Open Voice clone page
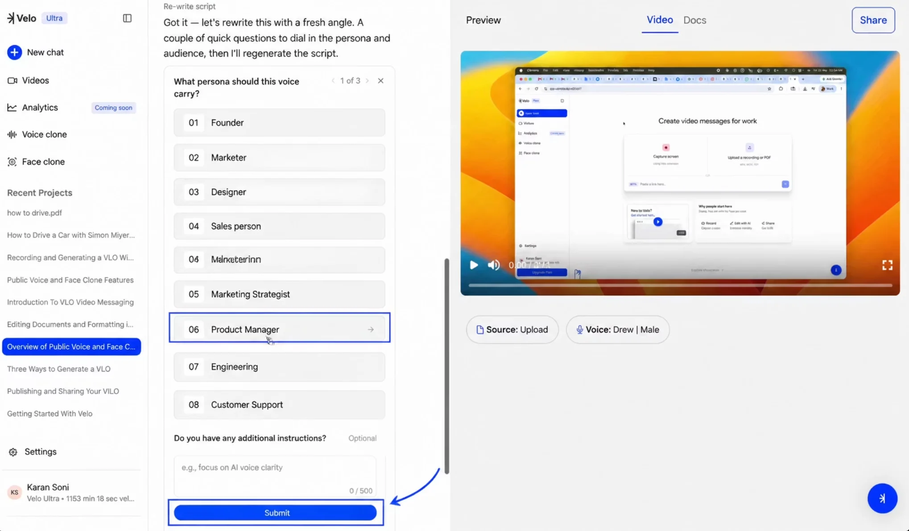Viewport: 909px width, 531px height. point(44,134)
